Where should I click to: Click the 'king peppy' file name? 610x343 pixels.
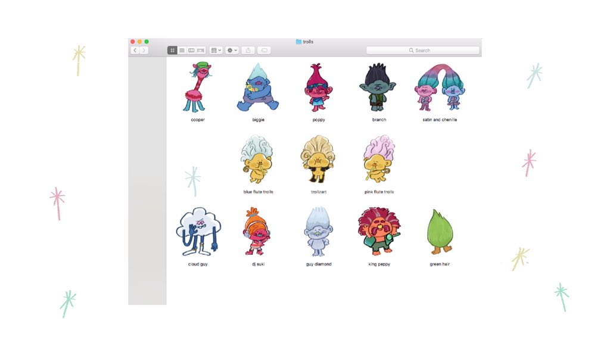click(x=379, y=264)
